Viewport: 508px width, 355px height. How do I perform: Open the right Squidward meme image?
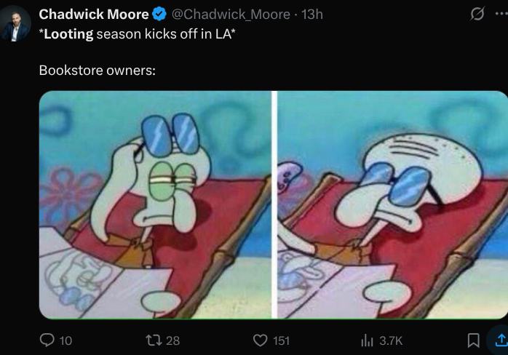(393, 204)
